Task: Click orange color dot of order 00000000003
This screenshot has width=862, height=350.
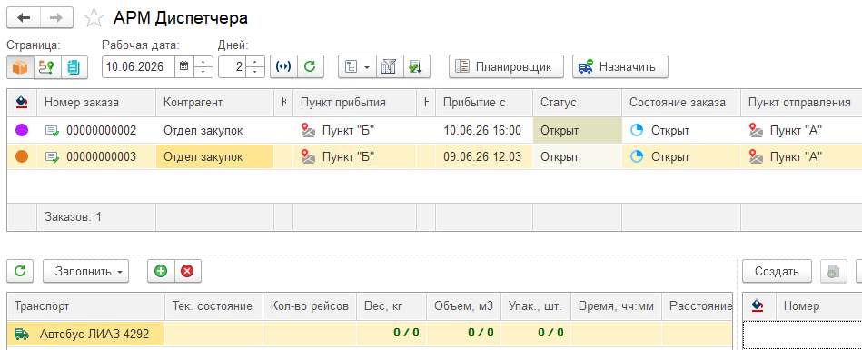Action: [x=22, y=157]
